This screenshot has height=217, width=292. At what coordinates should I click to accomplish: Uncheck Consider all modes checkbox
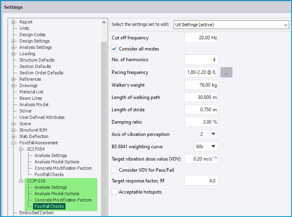coord(114,49)
